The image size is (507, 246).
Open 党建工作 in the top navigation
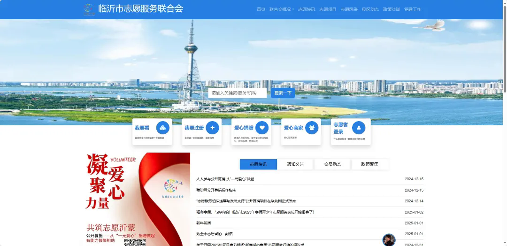coord(413,9)
